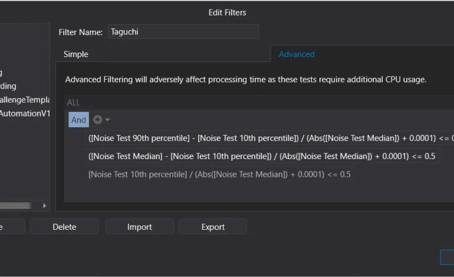Select the list item ending in AutomationV1
The image size is (454, 277).
click(25, 113)
